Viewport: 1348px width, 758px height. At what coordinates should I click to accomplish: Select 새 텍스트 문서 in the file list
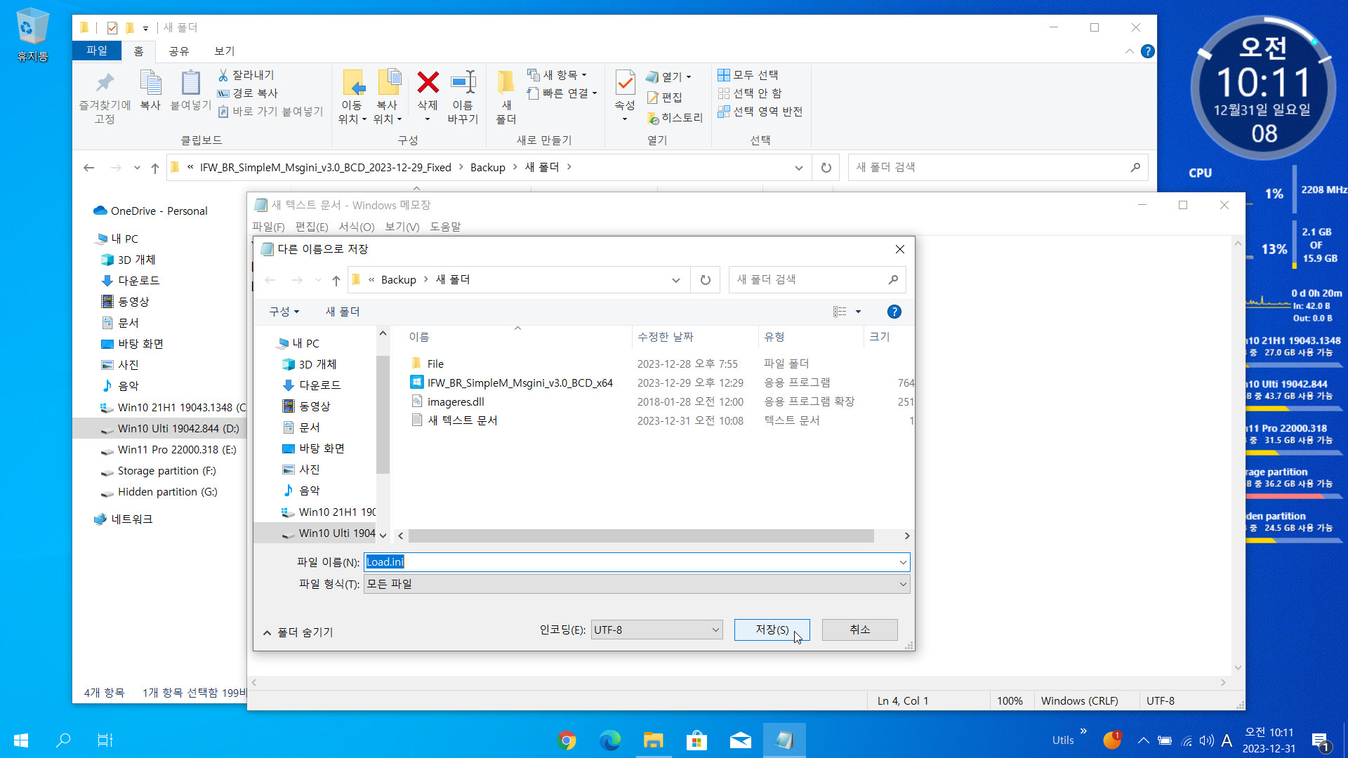coord(462,420)
